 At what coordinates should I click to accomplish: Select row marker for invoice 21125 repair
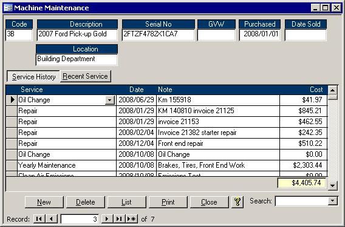coord(12,111)
